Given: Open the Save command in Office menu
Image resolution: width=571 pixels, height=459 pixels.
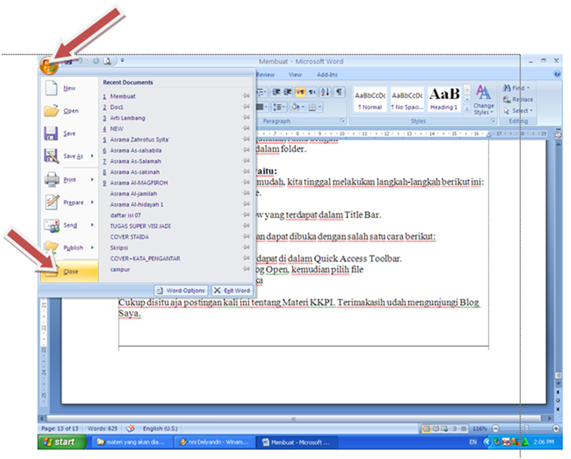Looking at the screenshot, I should (64, 133).
